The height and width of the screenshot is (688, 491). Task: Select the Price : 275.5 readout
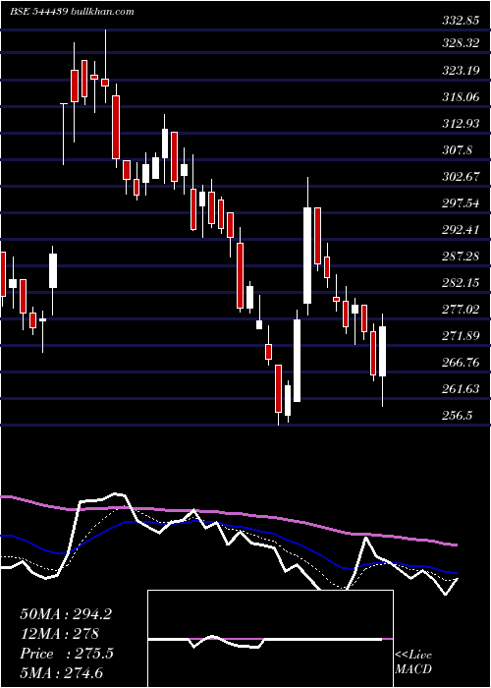67,654
